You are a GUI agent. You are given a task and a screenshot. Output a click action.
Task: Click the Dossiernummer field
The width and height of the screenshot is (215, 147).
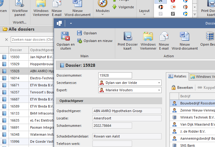(115, 75)
